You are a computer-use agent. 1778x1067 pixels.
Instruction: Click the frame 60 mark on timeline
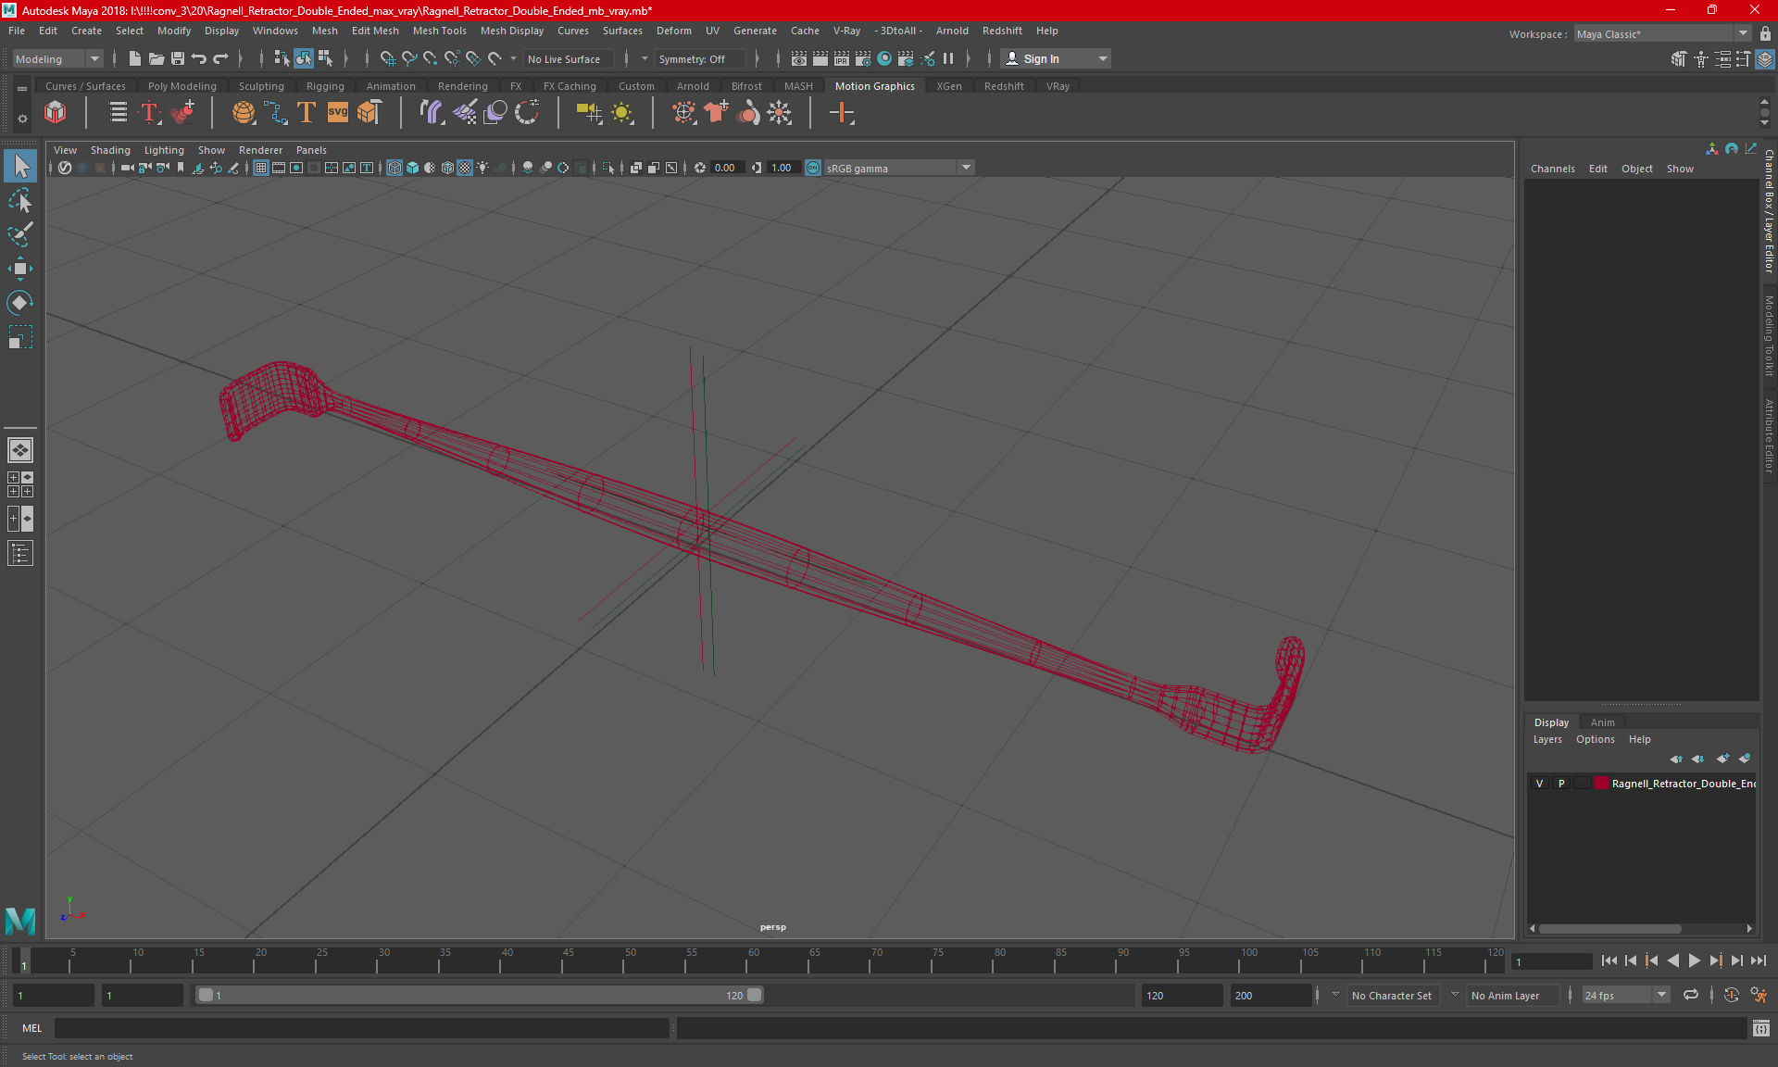pyautogui.click(x=754, y=959)
